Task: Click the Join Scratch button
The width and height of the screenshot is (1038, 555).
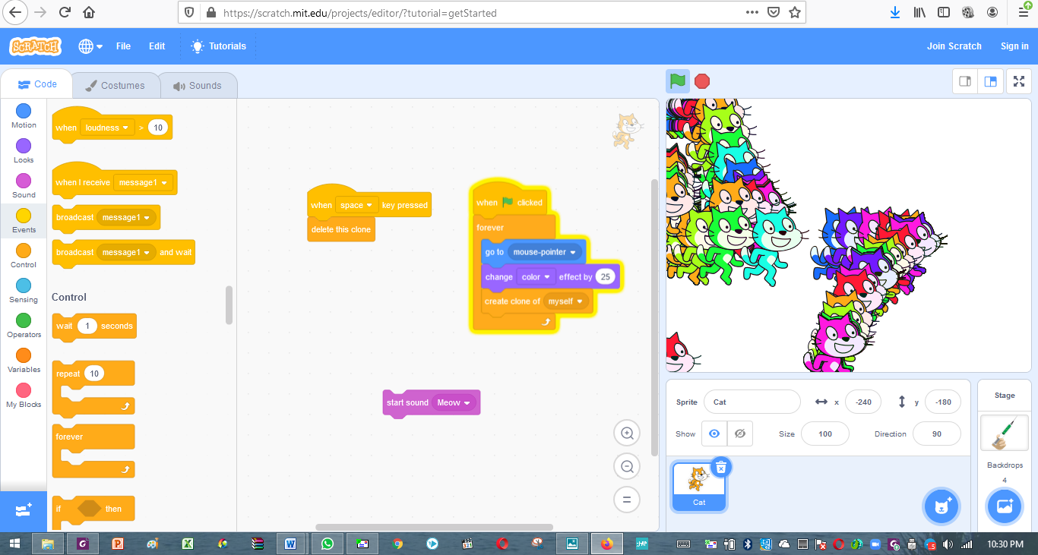Action: click(x=954, y=46)
